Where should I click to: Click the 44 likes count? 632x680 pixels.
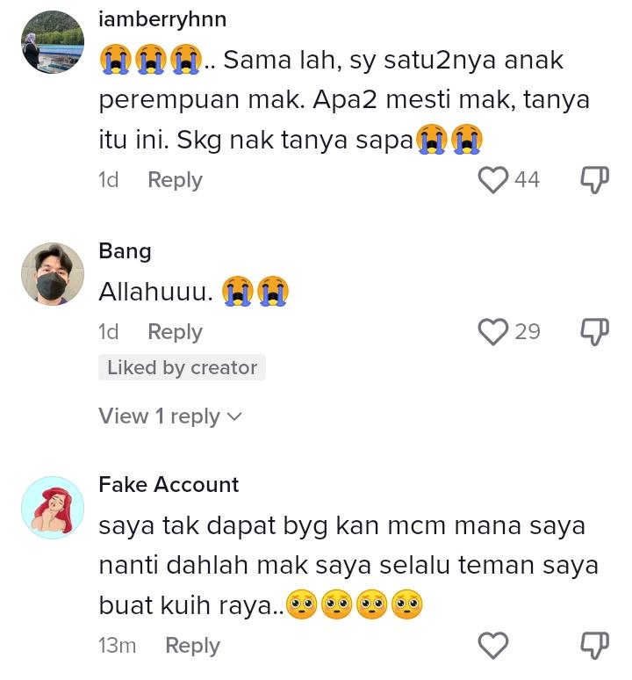click(527, 179)
